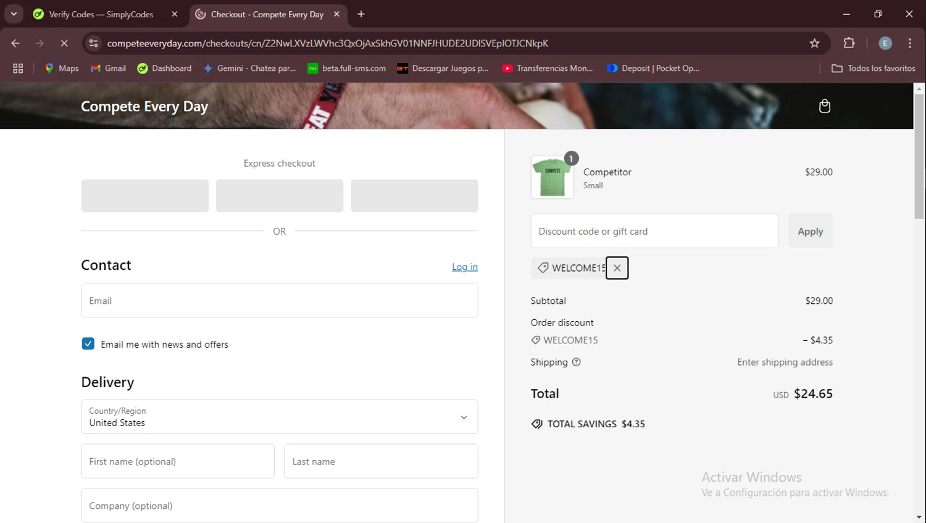Open the browser extensions puzzle icon
The width and height of the screenshot is (926, 523).
[849, 43]
